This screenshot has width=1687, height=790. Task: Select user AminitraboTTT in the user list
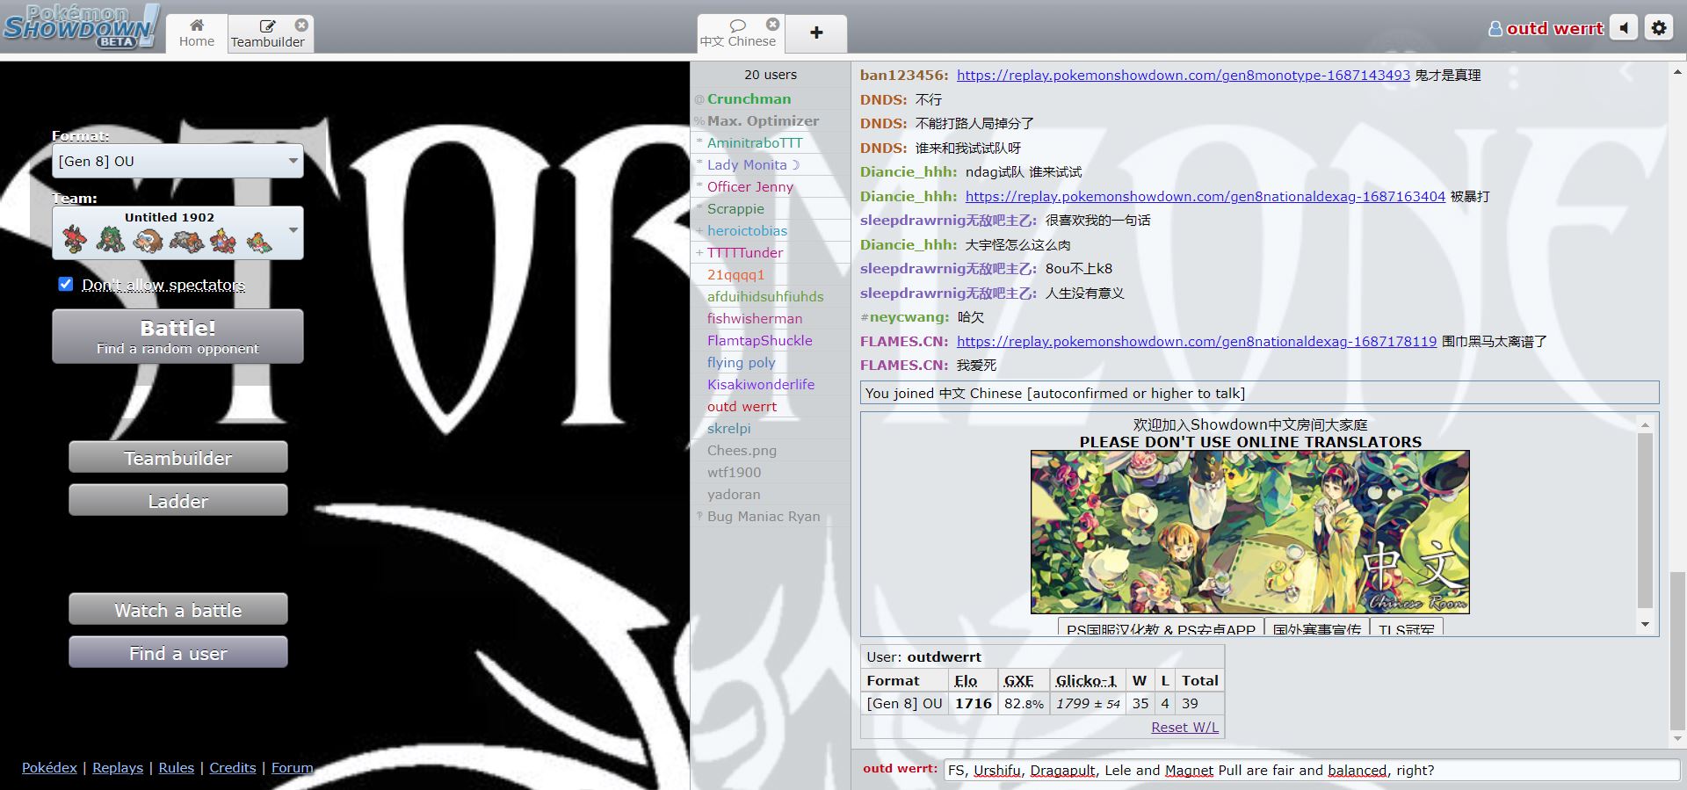(x=771, y=143)
